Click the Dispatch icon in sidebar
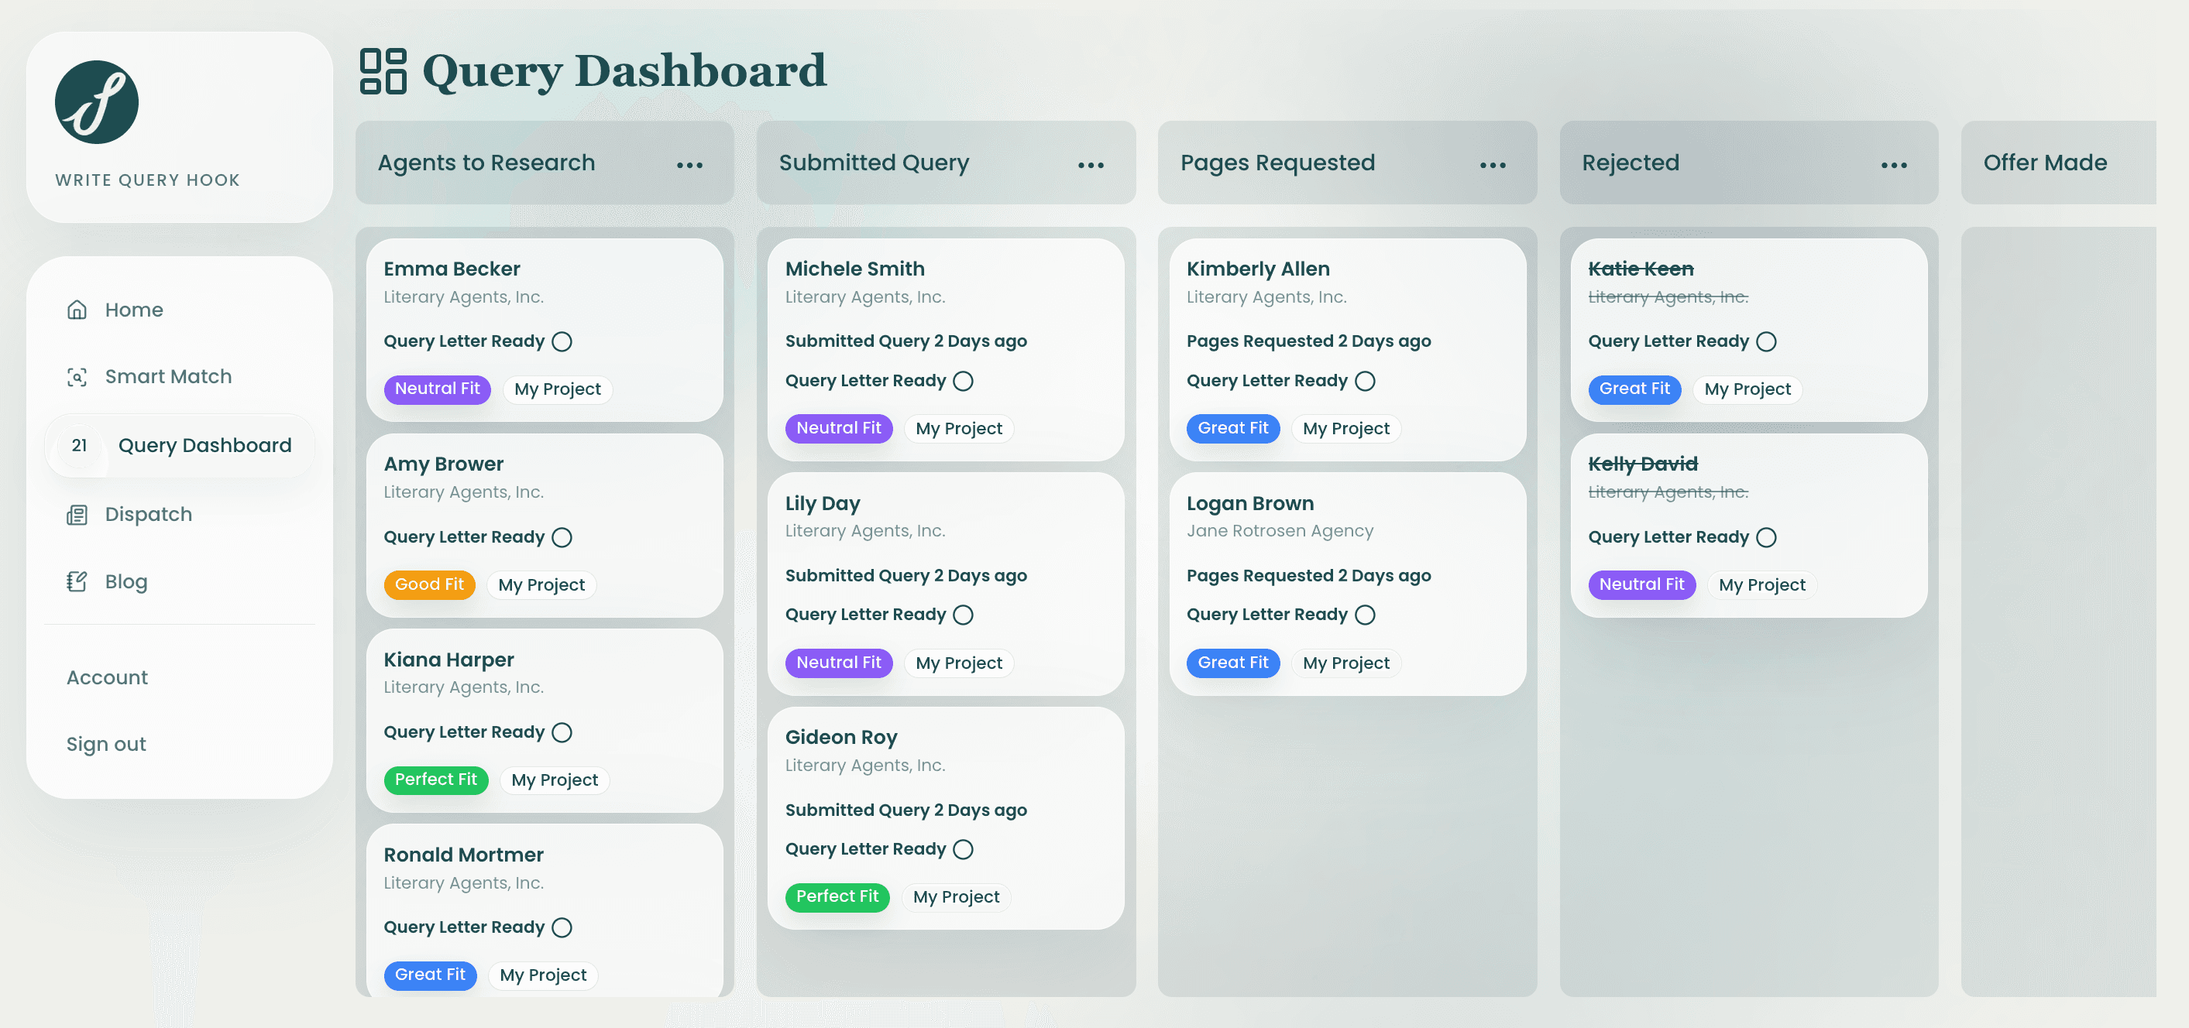2189x1028 pixels. (77, 515)
